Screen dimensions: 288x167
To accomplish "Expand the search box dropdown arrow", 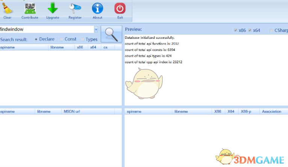I will pyautogui.click(x=96, y=29).
